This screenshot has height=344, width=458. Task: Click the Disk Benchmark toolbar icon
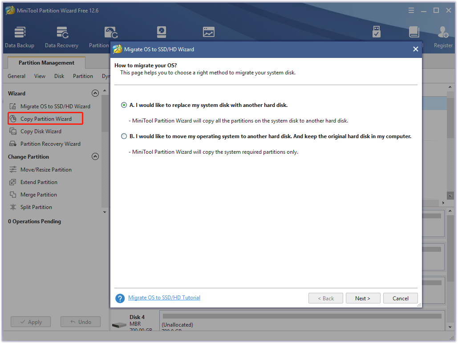click(161, 32)
